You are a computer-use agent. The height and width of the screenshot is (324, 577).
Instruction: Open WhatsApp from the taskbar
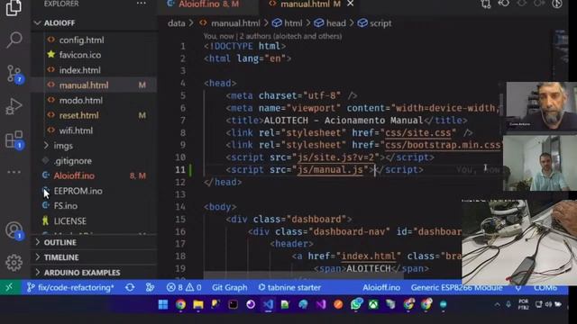[356, 304]
